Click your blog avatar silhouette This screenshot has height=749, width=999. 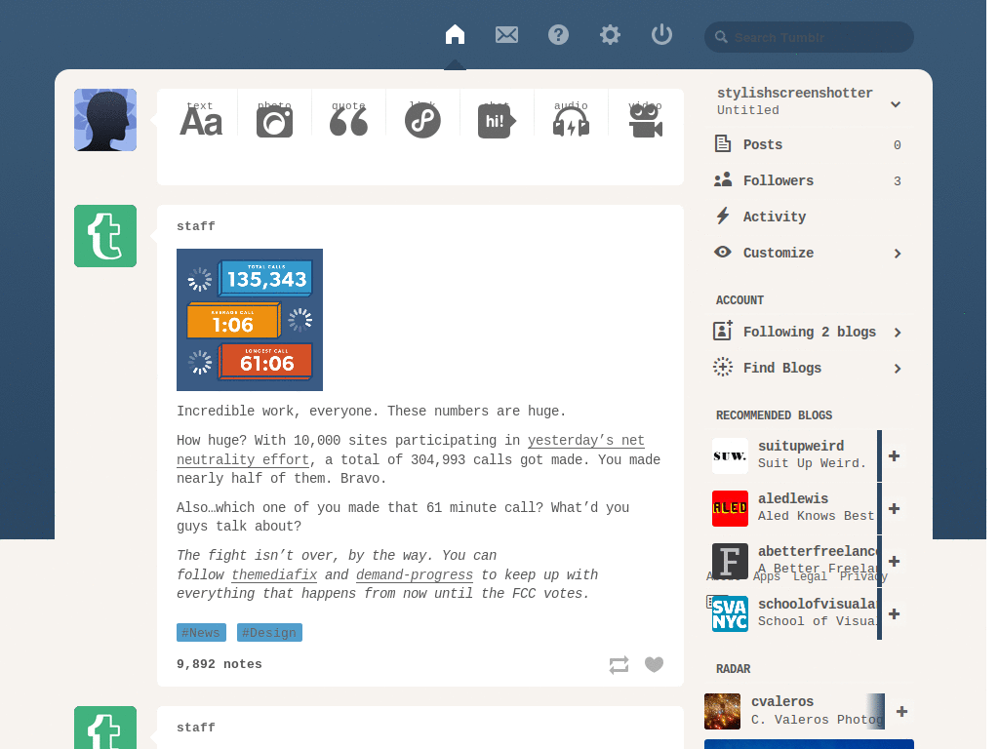(105, 120)
